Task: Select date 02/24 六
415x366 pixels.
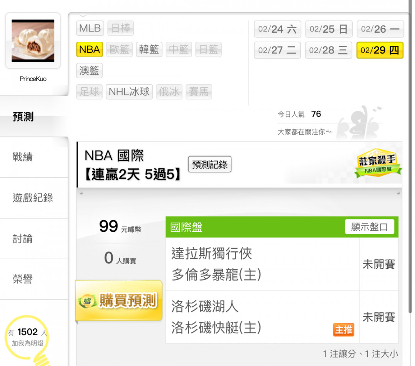Action: [277, 29]
